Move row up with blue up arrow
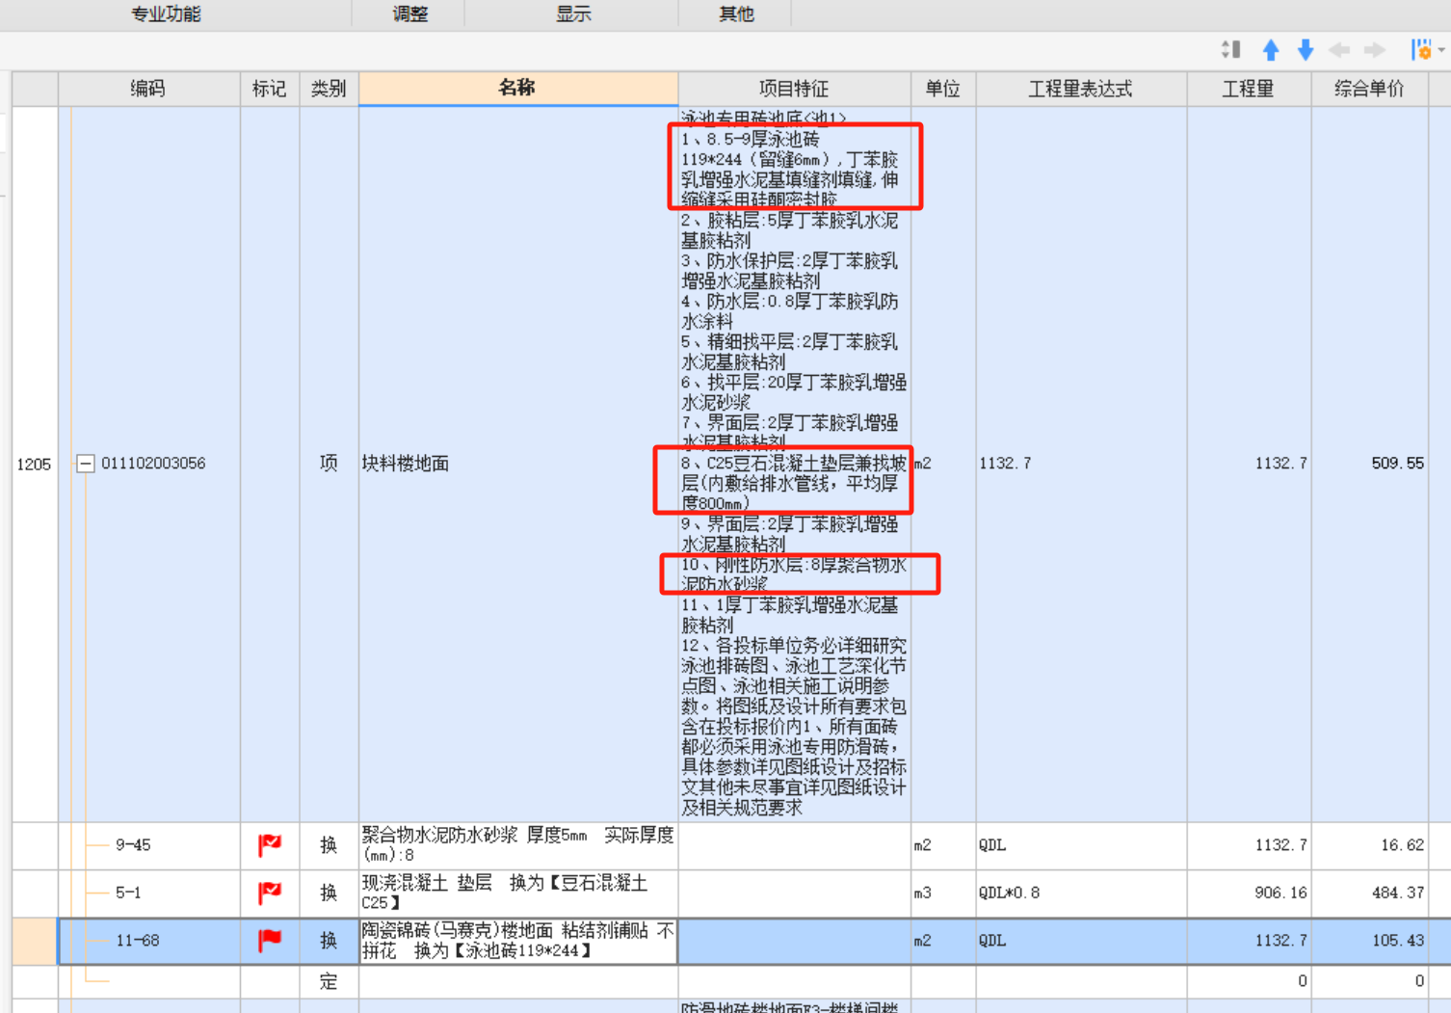 coord(1271,50)
